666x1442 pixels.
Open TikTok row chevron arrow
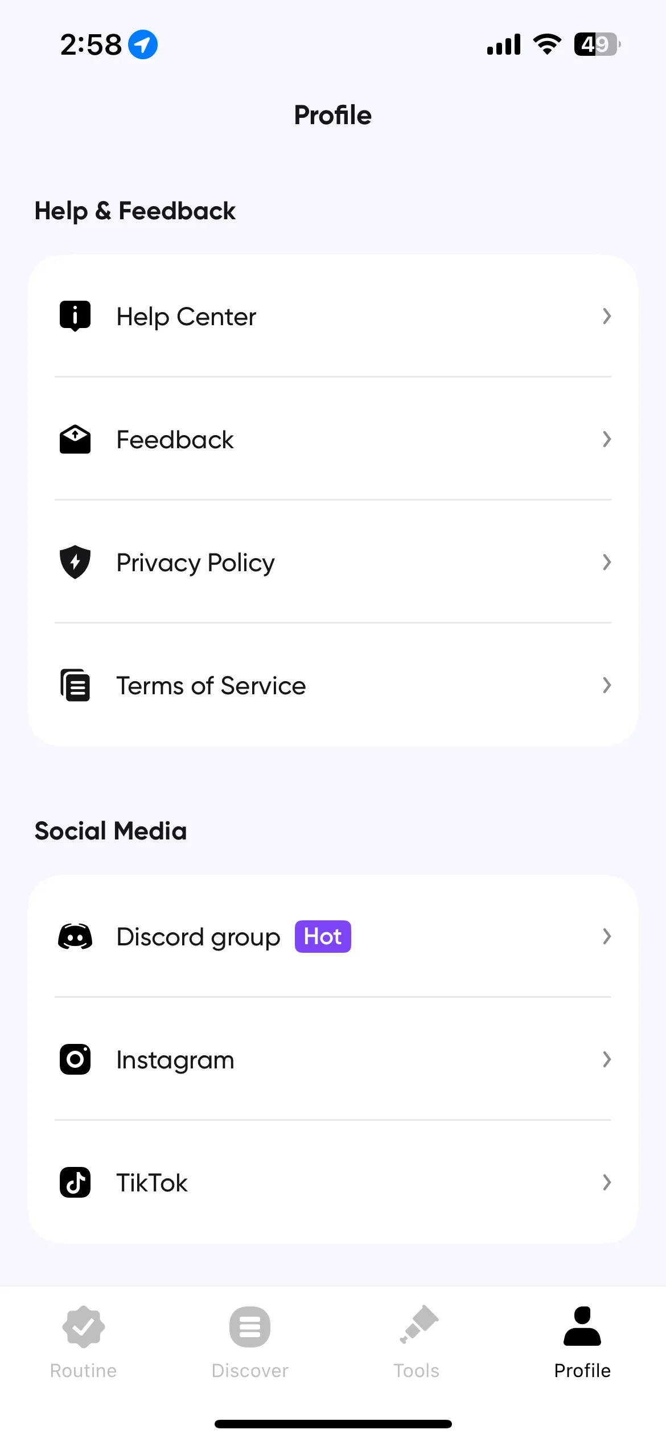[607, 1182]
